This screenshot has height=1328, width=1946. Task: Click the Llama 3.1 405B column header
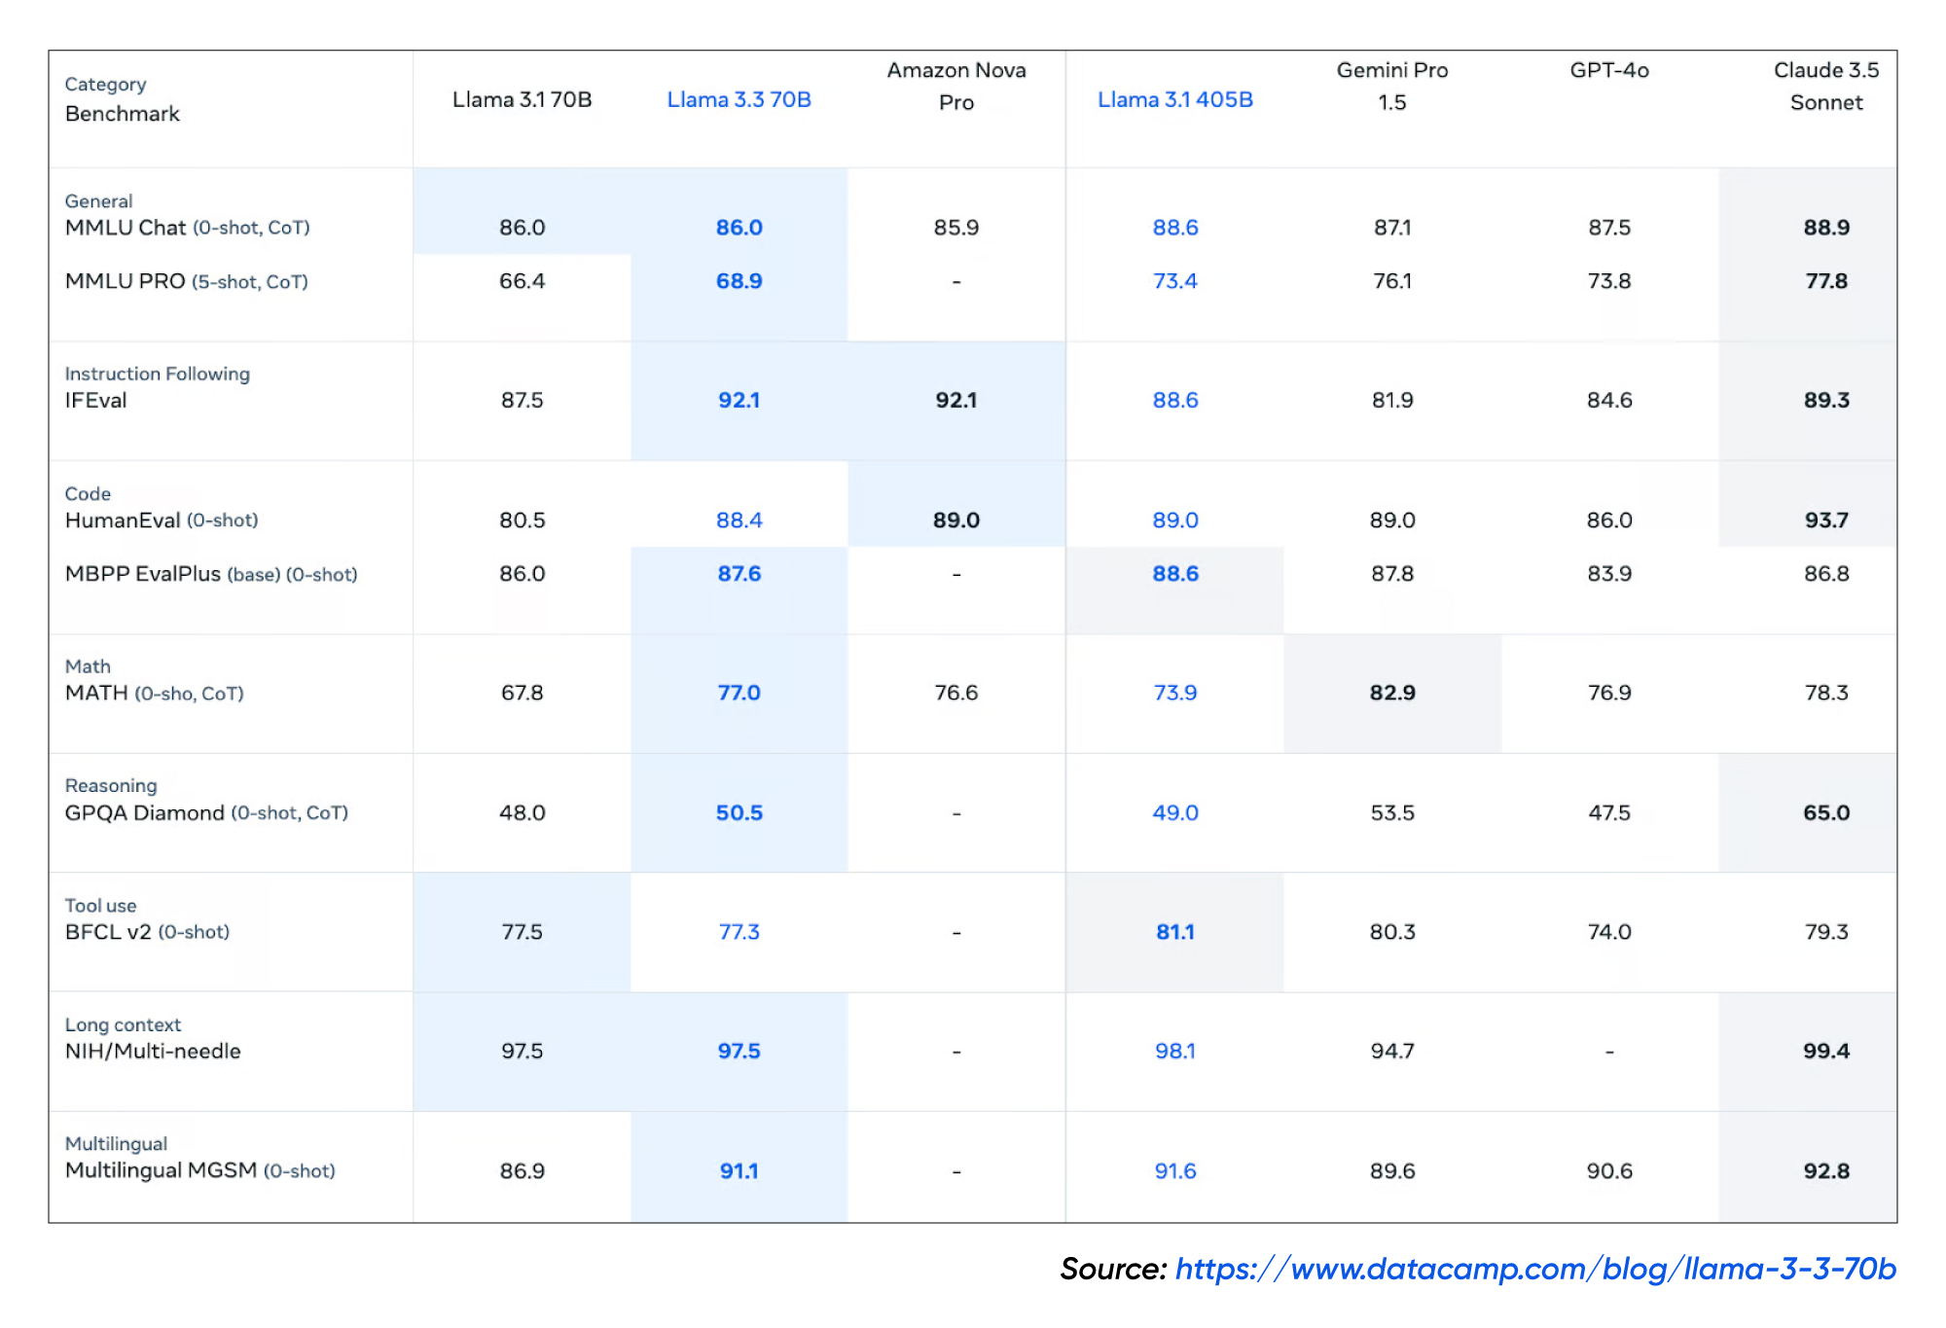coord(1174,99)
